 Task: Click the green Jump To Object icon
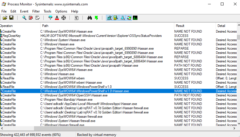coord(96,18)
